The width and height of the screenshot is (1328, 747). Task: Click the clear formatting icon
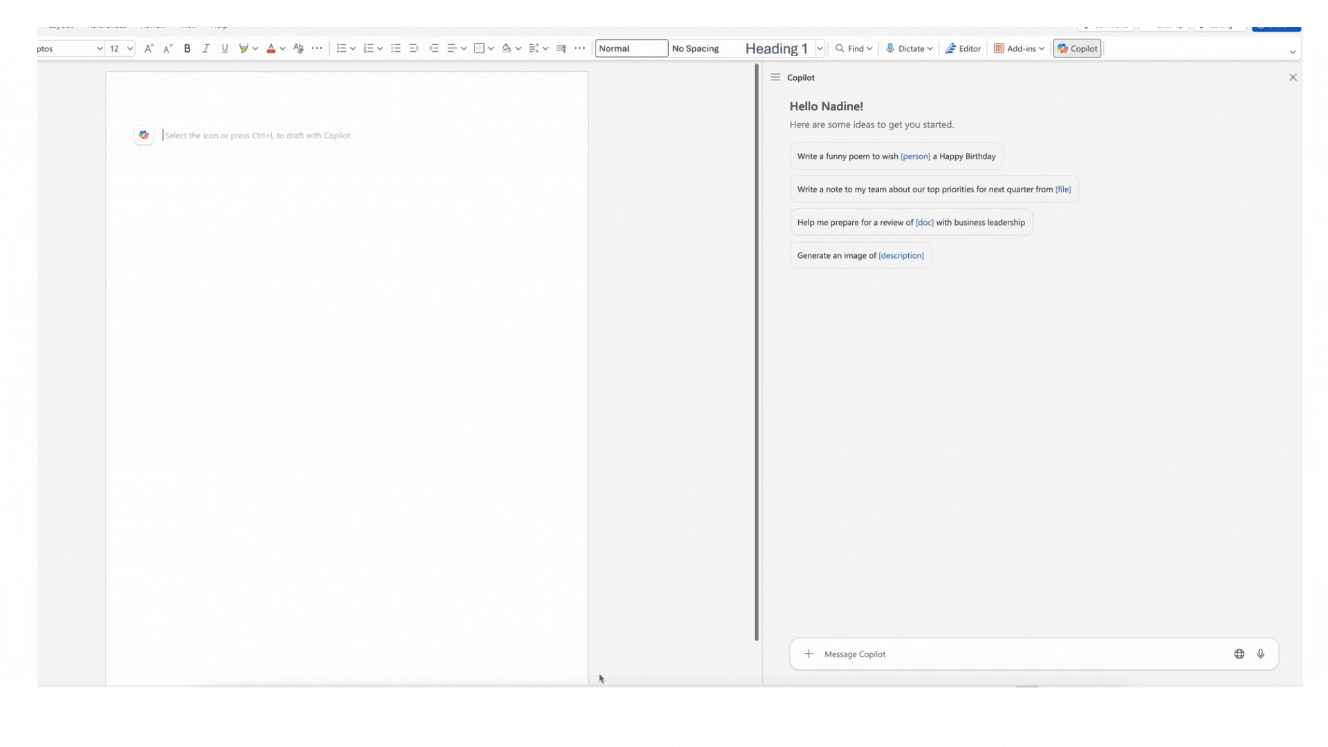coord(298,48)
